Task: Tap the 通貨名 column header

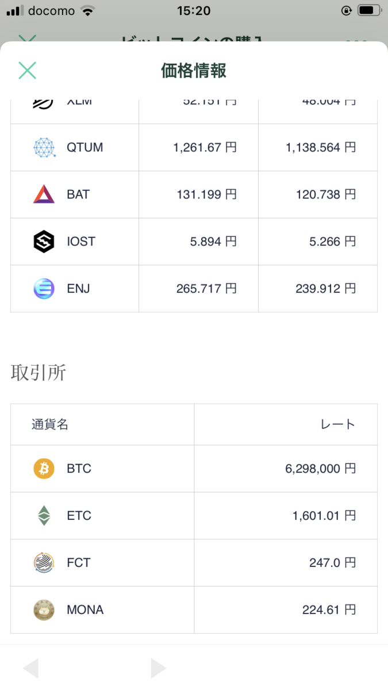Action: tap(50, 425)
